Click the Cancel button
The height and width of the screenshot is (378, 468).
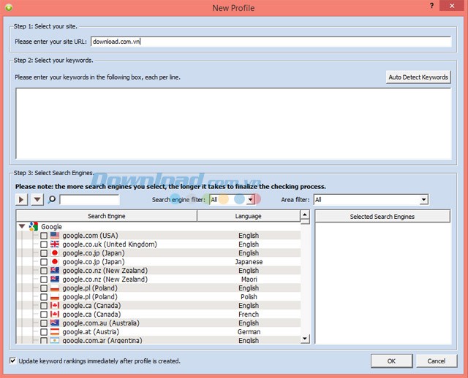tap(437, 361)
